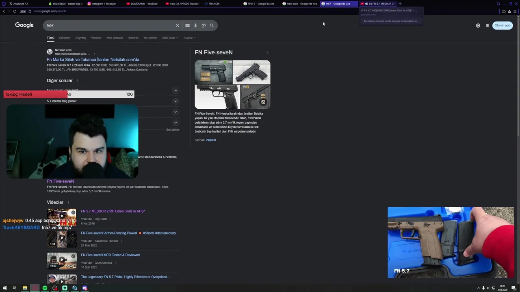Screen dimensions: 520x292
Task: Open the Daha fazla dropdown
Action: click(169, 38)
